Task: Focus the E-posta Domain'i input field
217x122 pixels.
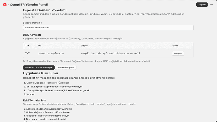Action: point(108,27)
